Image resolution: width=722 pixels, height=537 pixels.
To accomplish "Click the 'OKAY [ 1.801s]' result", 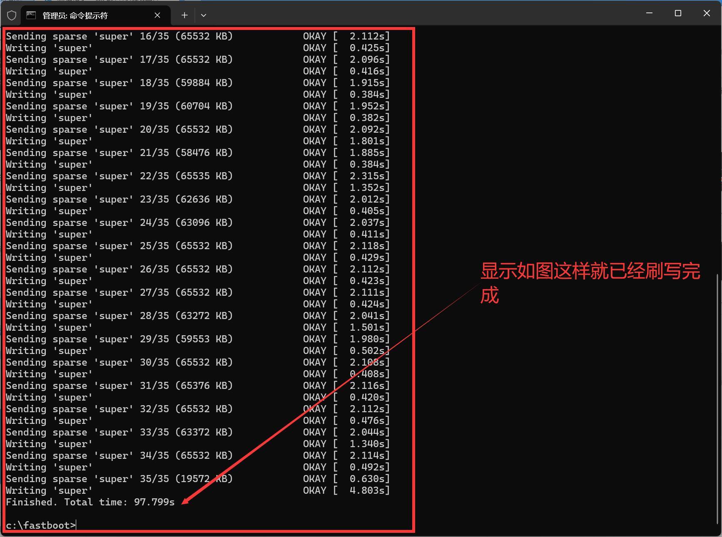I will pos(346,141).
